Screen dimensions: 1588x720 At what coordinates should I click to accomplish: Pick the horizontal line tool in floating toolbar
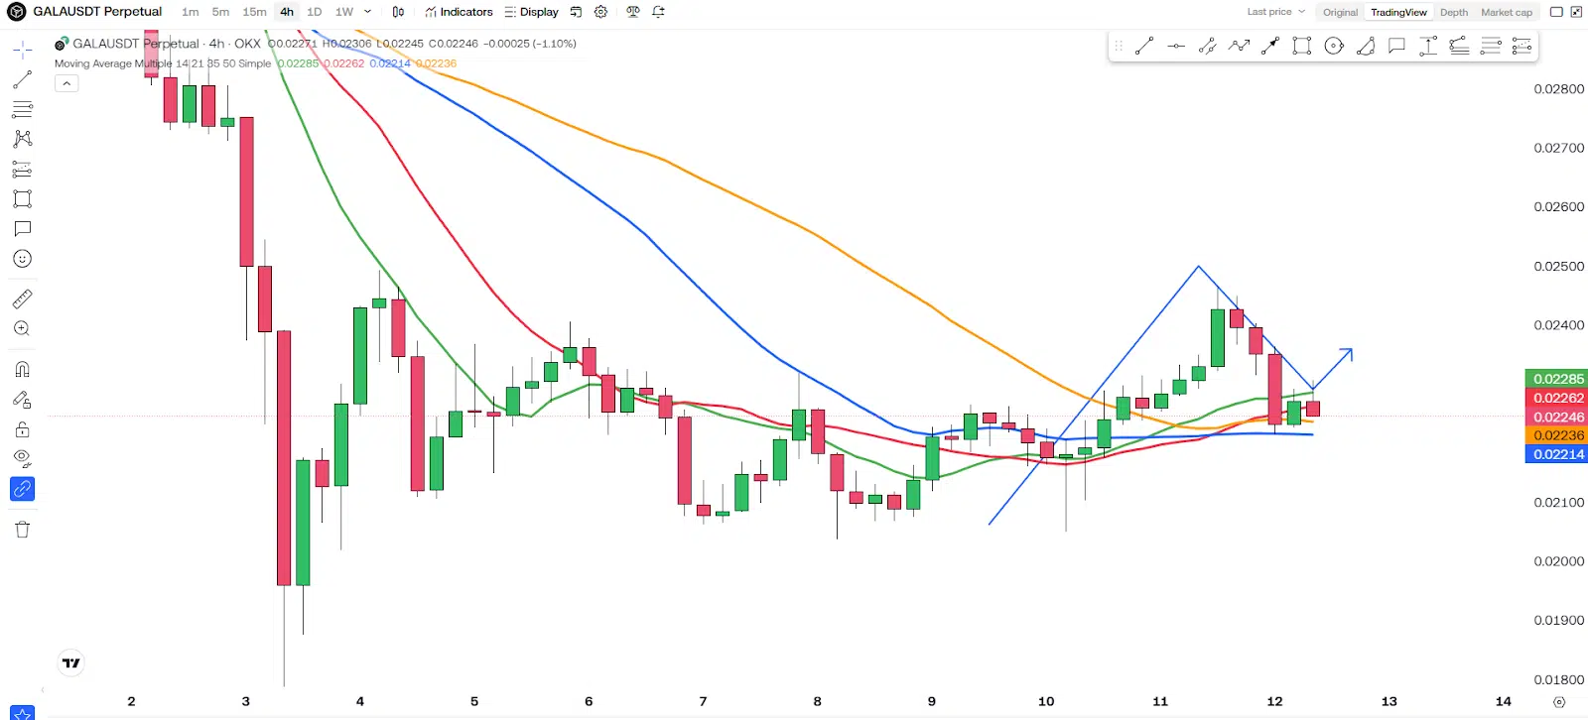pyautogui.click(x=1176, y=46)
